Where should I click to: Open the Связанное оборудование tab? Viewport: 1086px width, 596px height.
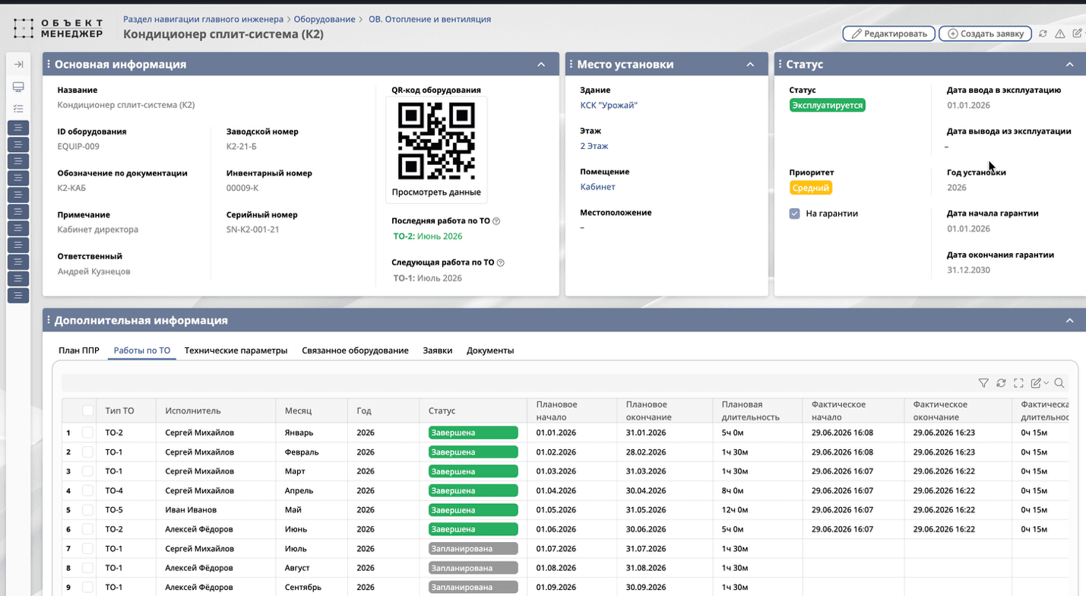tap(355, 350)
